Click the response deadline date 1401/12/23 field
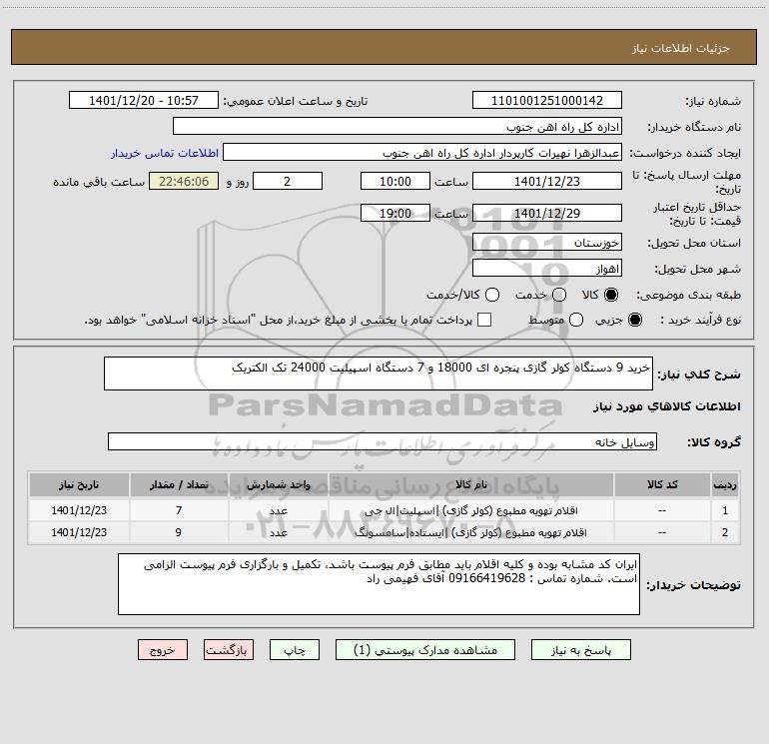The height and width of the screenshot is (744, 769). (x=547, y=181)
